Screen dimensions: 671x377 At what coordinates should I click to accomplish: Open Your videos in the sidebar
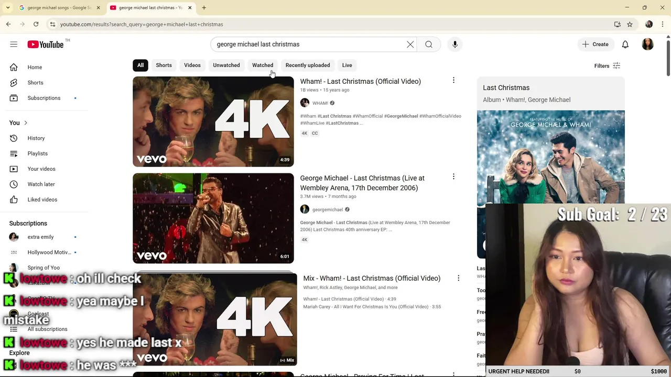click(41, 169)
